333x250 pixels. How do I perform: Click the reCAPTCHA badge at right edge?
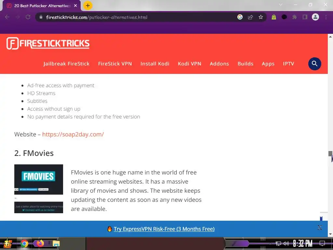click(x=324, y=216)
